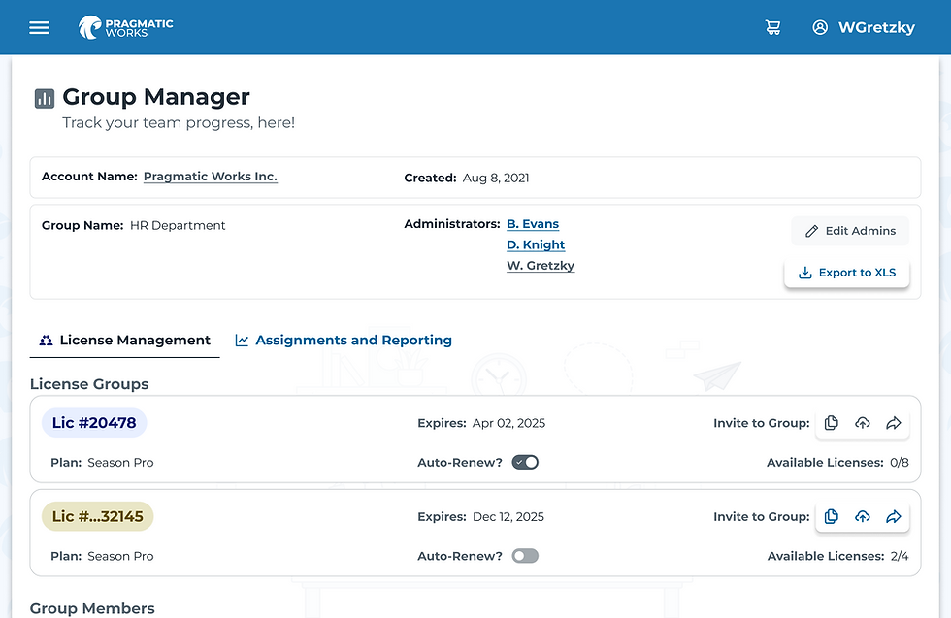Click the cloud upload invite icon for Lic #...32145

tap(863, 516)
